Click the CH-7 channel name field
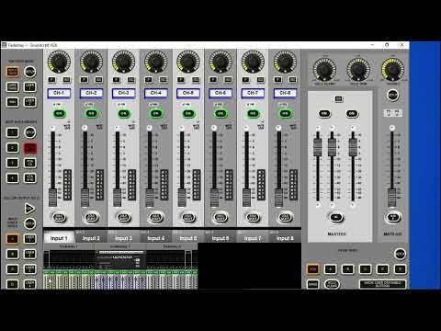Screen dimensions: 441x331 [253, 93]
